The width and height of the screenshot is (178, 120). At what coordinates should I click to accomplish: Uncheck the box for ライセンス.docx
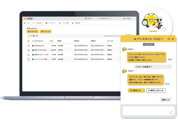click(x=29, y=50)
